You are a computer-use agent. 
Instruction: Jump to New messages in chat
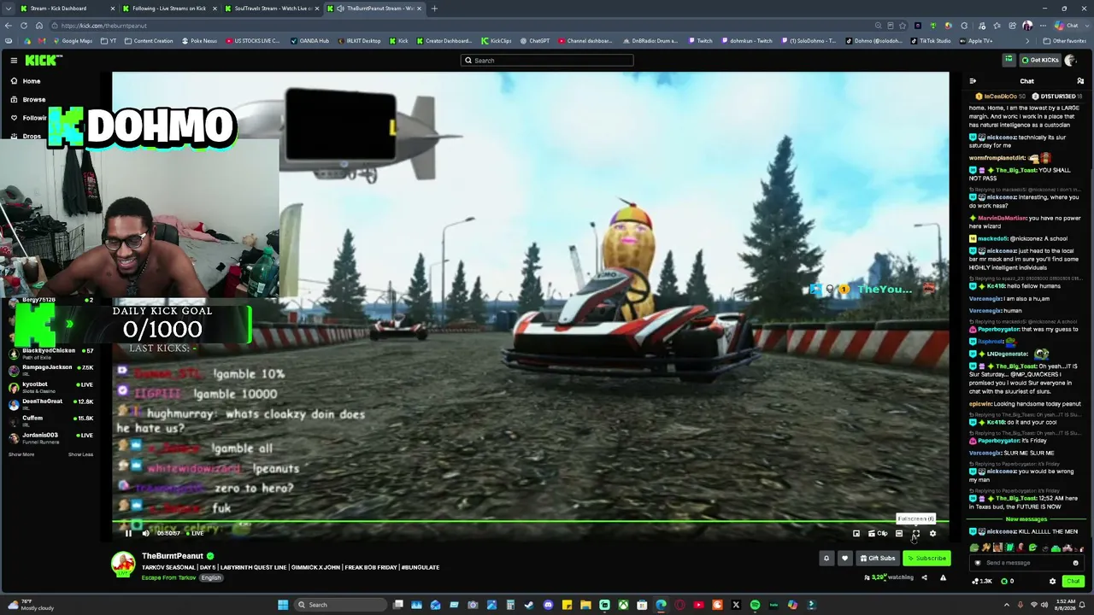1026,519
